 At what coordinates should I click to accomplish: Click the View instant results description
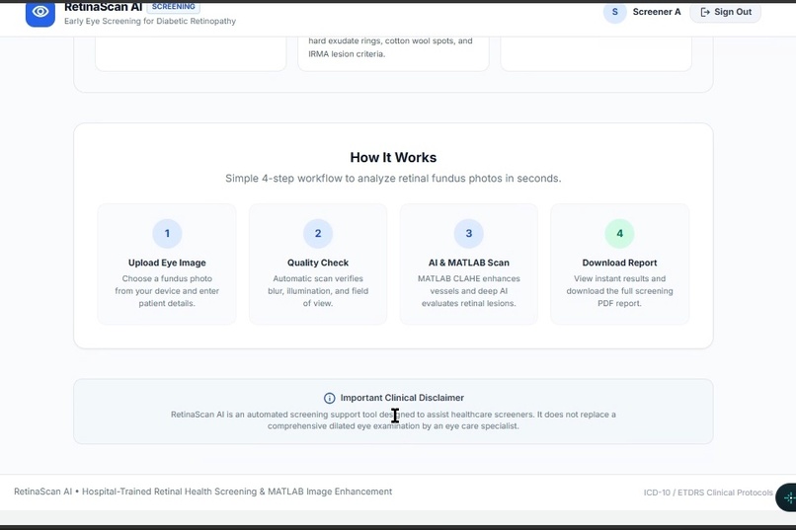pos(619,291)
